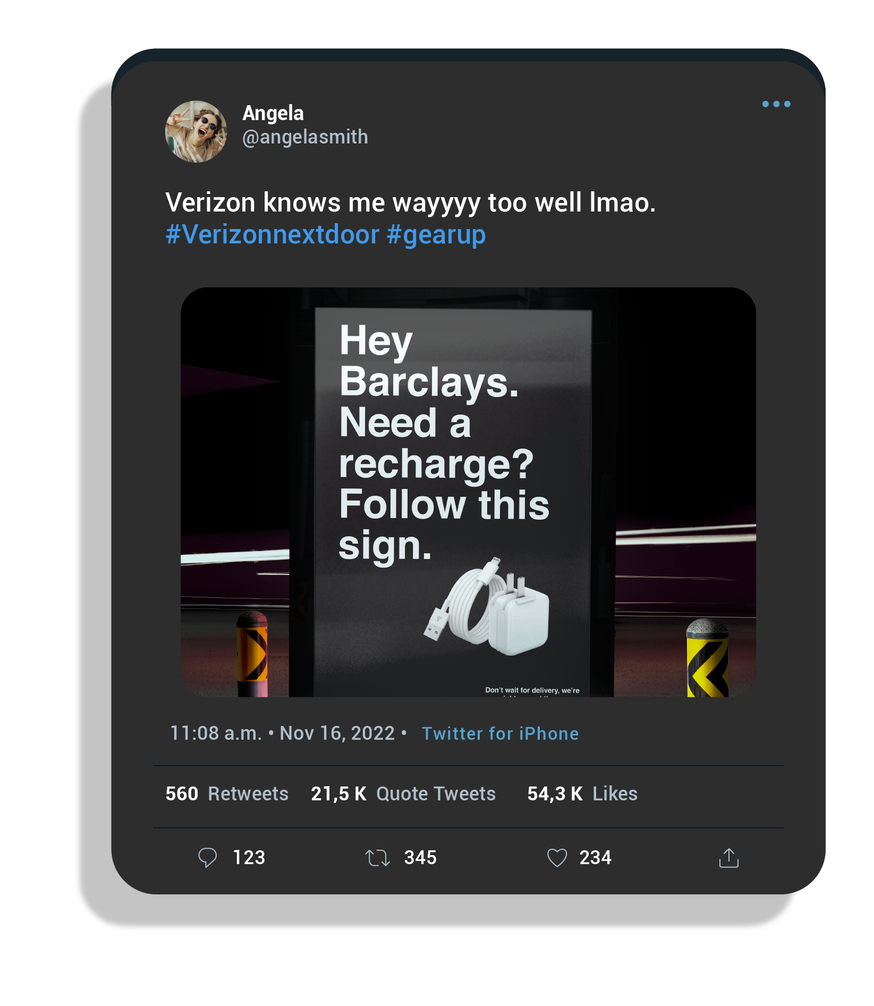
Task: Open the @angelasmith handle
Action: point(305,137)
